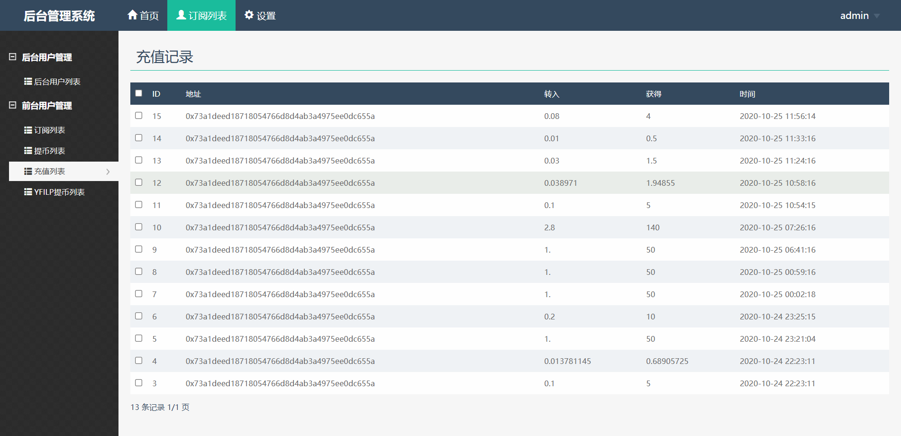Click the user icon beside 订阅列表 tab
The image size is (901, 436).
pyautogui.click(x=181, y=15)
